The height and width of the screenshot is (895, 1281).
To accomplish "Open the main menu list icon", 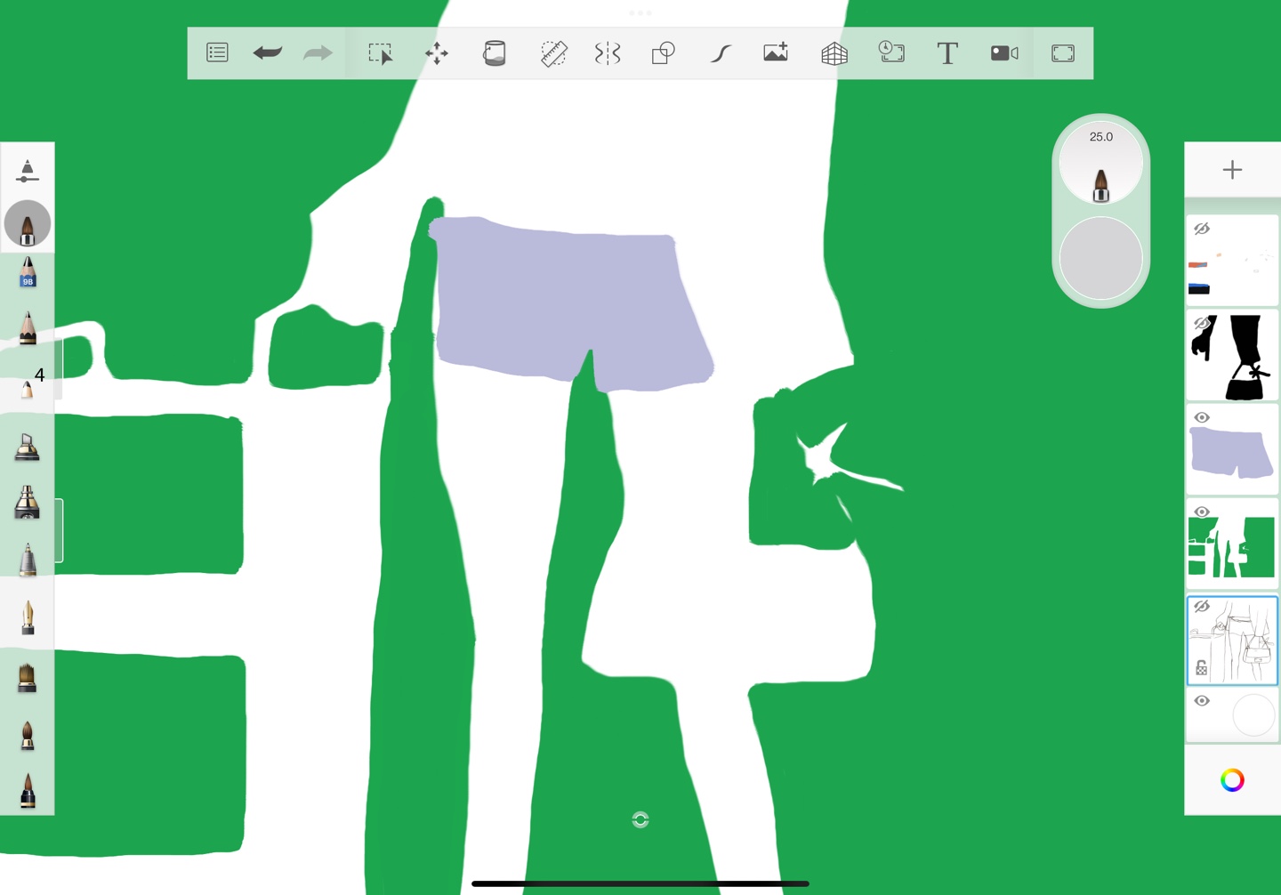I will 217,53.
